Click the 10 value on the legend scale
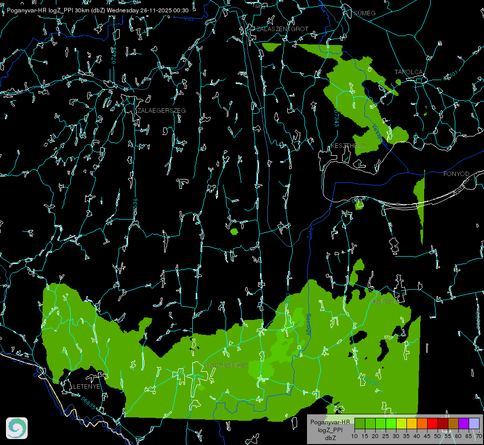Viewport: 484px width, 445px height. [354, 436]
